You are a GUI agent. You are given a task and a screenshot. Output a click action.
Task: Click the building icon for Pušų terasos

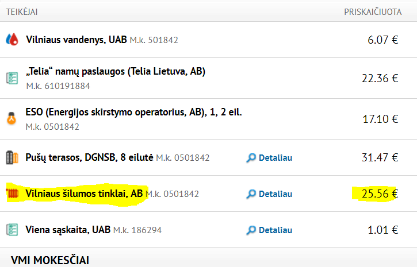(12, 157)
